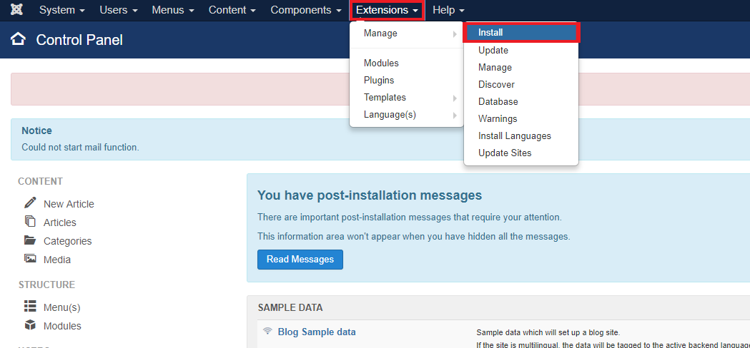Open the Articles sidebar link
Screen dimensions: 750x348
pyautogui.click(x=60, y=222)
